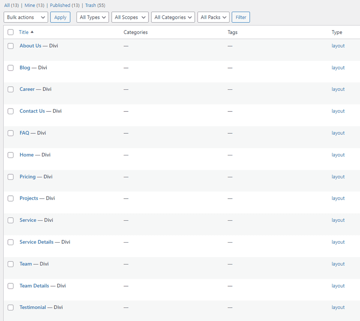Open the All Categories filter dropdown
Image resolution: width=360 pixels, height=321 pixels.
pyautogui.click(x=172, y=17)
